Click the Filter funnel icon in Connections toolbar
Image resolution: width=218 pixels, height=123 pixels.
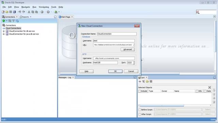pyautogui.click(x=14, y=21)
